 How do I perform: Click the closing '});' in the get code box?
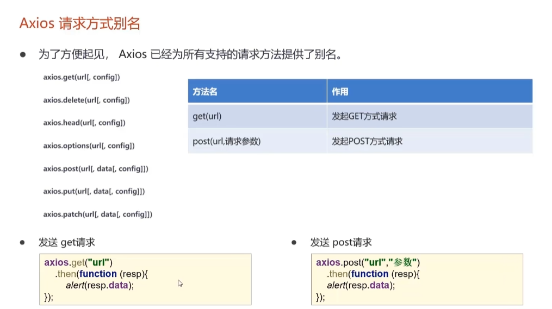coord(48,297)
